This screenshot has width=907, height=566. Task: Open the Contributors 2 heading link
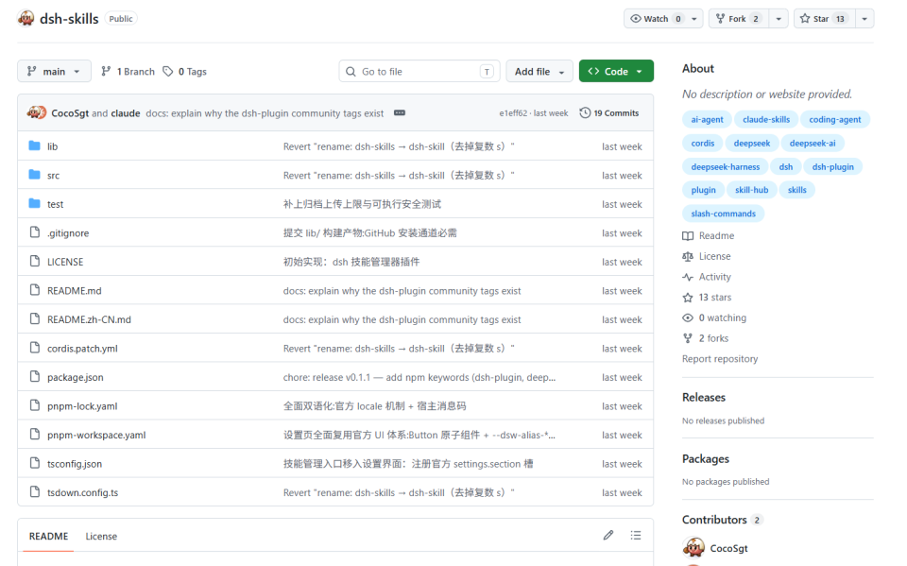721,519
